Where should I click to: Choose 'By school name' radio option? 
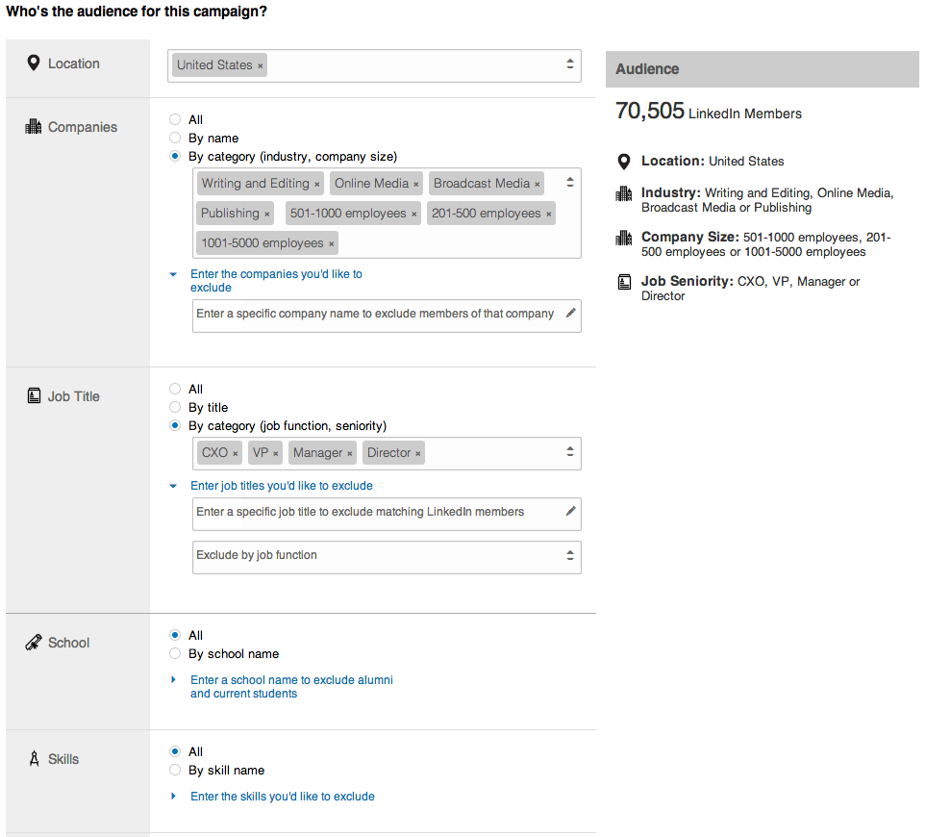pyautogui.click(x=175, y=654)
